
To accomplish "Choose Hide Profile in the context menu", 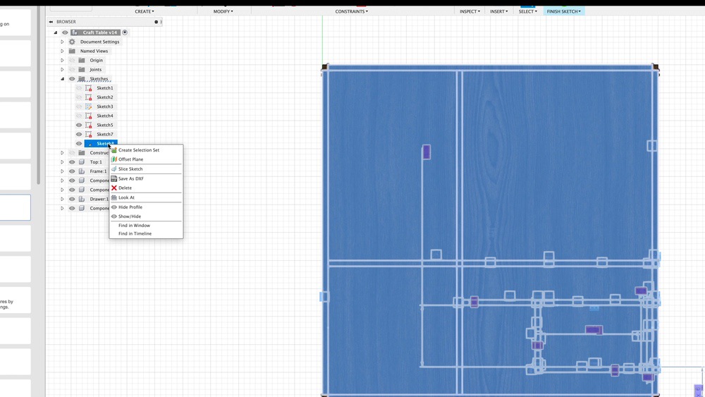I will (130, 207).
